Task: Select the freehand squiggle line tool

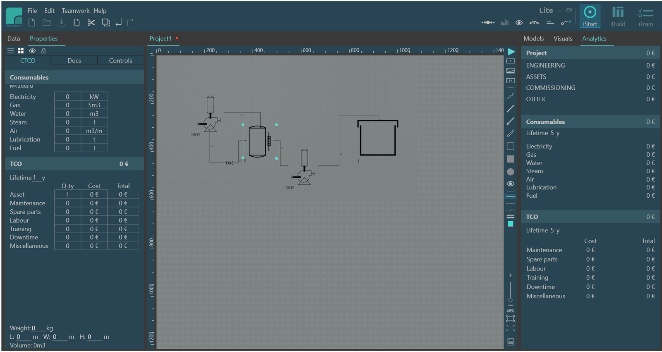Action: click(x=511, y=96)
